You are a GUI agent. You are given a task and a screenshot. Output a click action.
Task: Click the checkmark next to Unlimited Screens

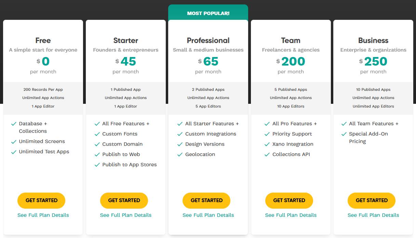click(14, 141)
